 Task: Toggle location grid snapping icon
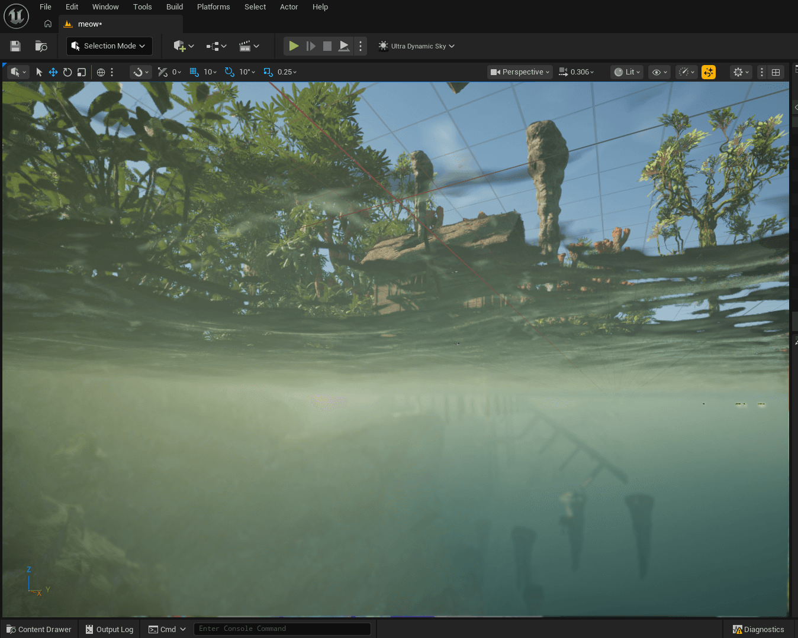194,72
